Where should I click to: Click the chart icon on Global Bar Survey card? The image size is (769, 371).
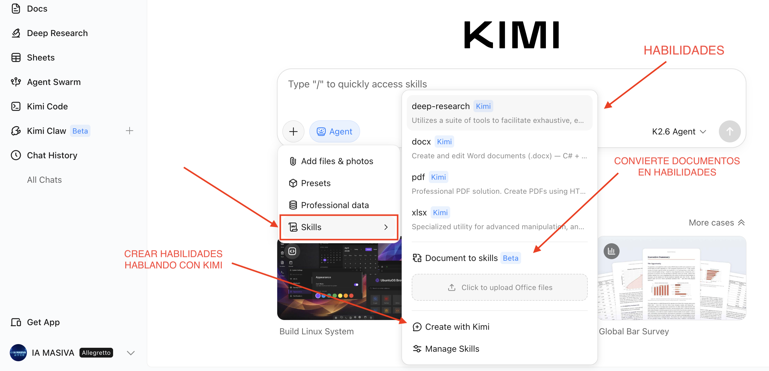pos(611,251)
